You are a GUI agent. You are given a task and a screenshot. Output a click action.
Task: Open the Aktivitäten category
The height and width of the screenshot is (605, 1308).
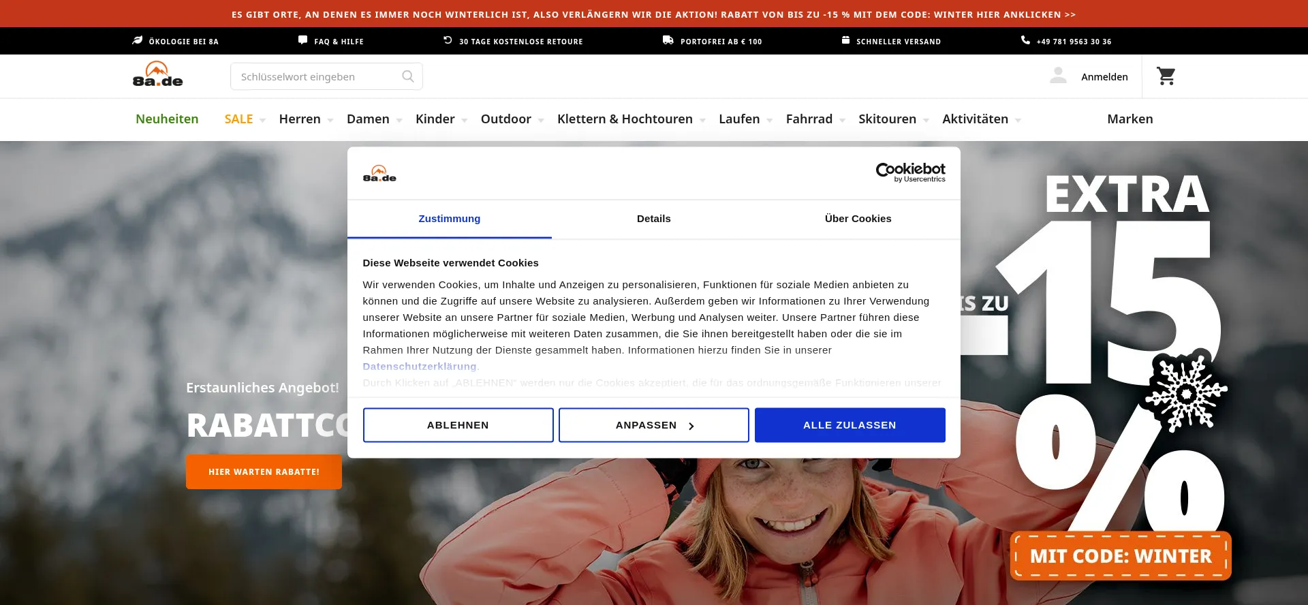coord(975,119)
